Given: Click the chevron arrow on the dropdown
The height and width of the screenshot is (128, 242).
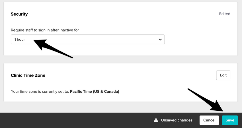Looking at the screenshot, I should point(160,40).
